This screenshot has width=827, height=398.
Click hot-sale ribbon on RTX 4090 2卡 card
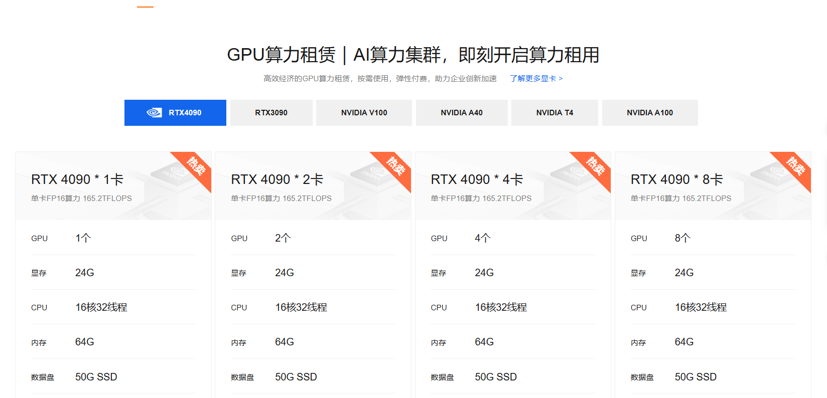[x=395, y=167]
